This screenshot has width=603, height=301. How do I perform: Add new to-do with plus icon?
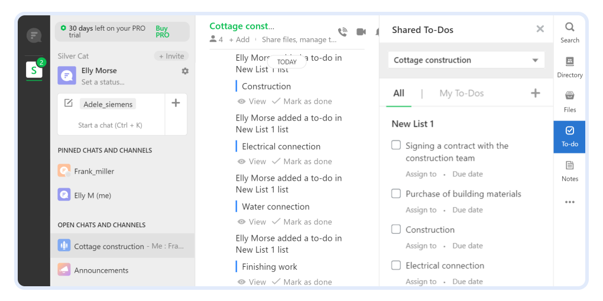tap(536, 93)
